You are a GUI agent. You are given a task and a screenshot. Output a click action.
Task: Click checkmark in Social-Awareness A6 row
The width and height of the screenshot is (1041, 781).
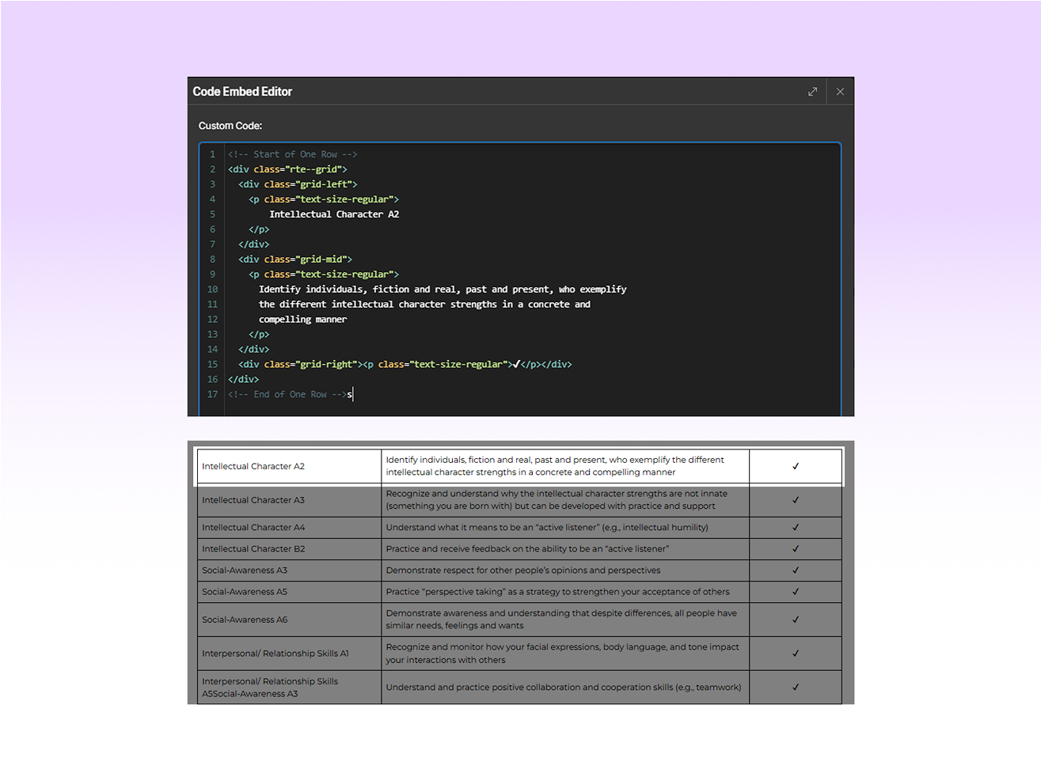(796, 620)
